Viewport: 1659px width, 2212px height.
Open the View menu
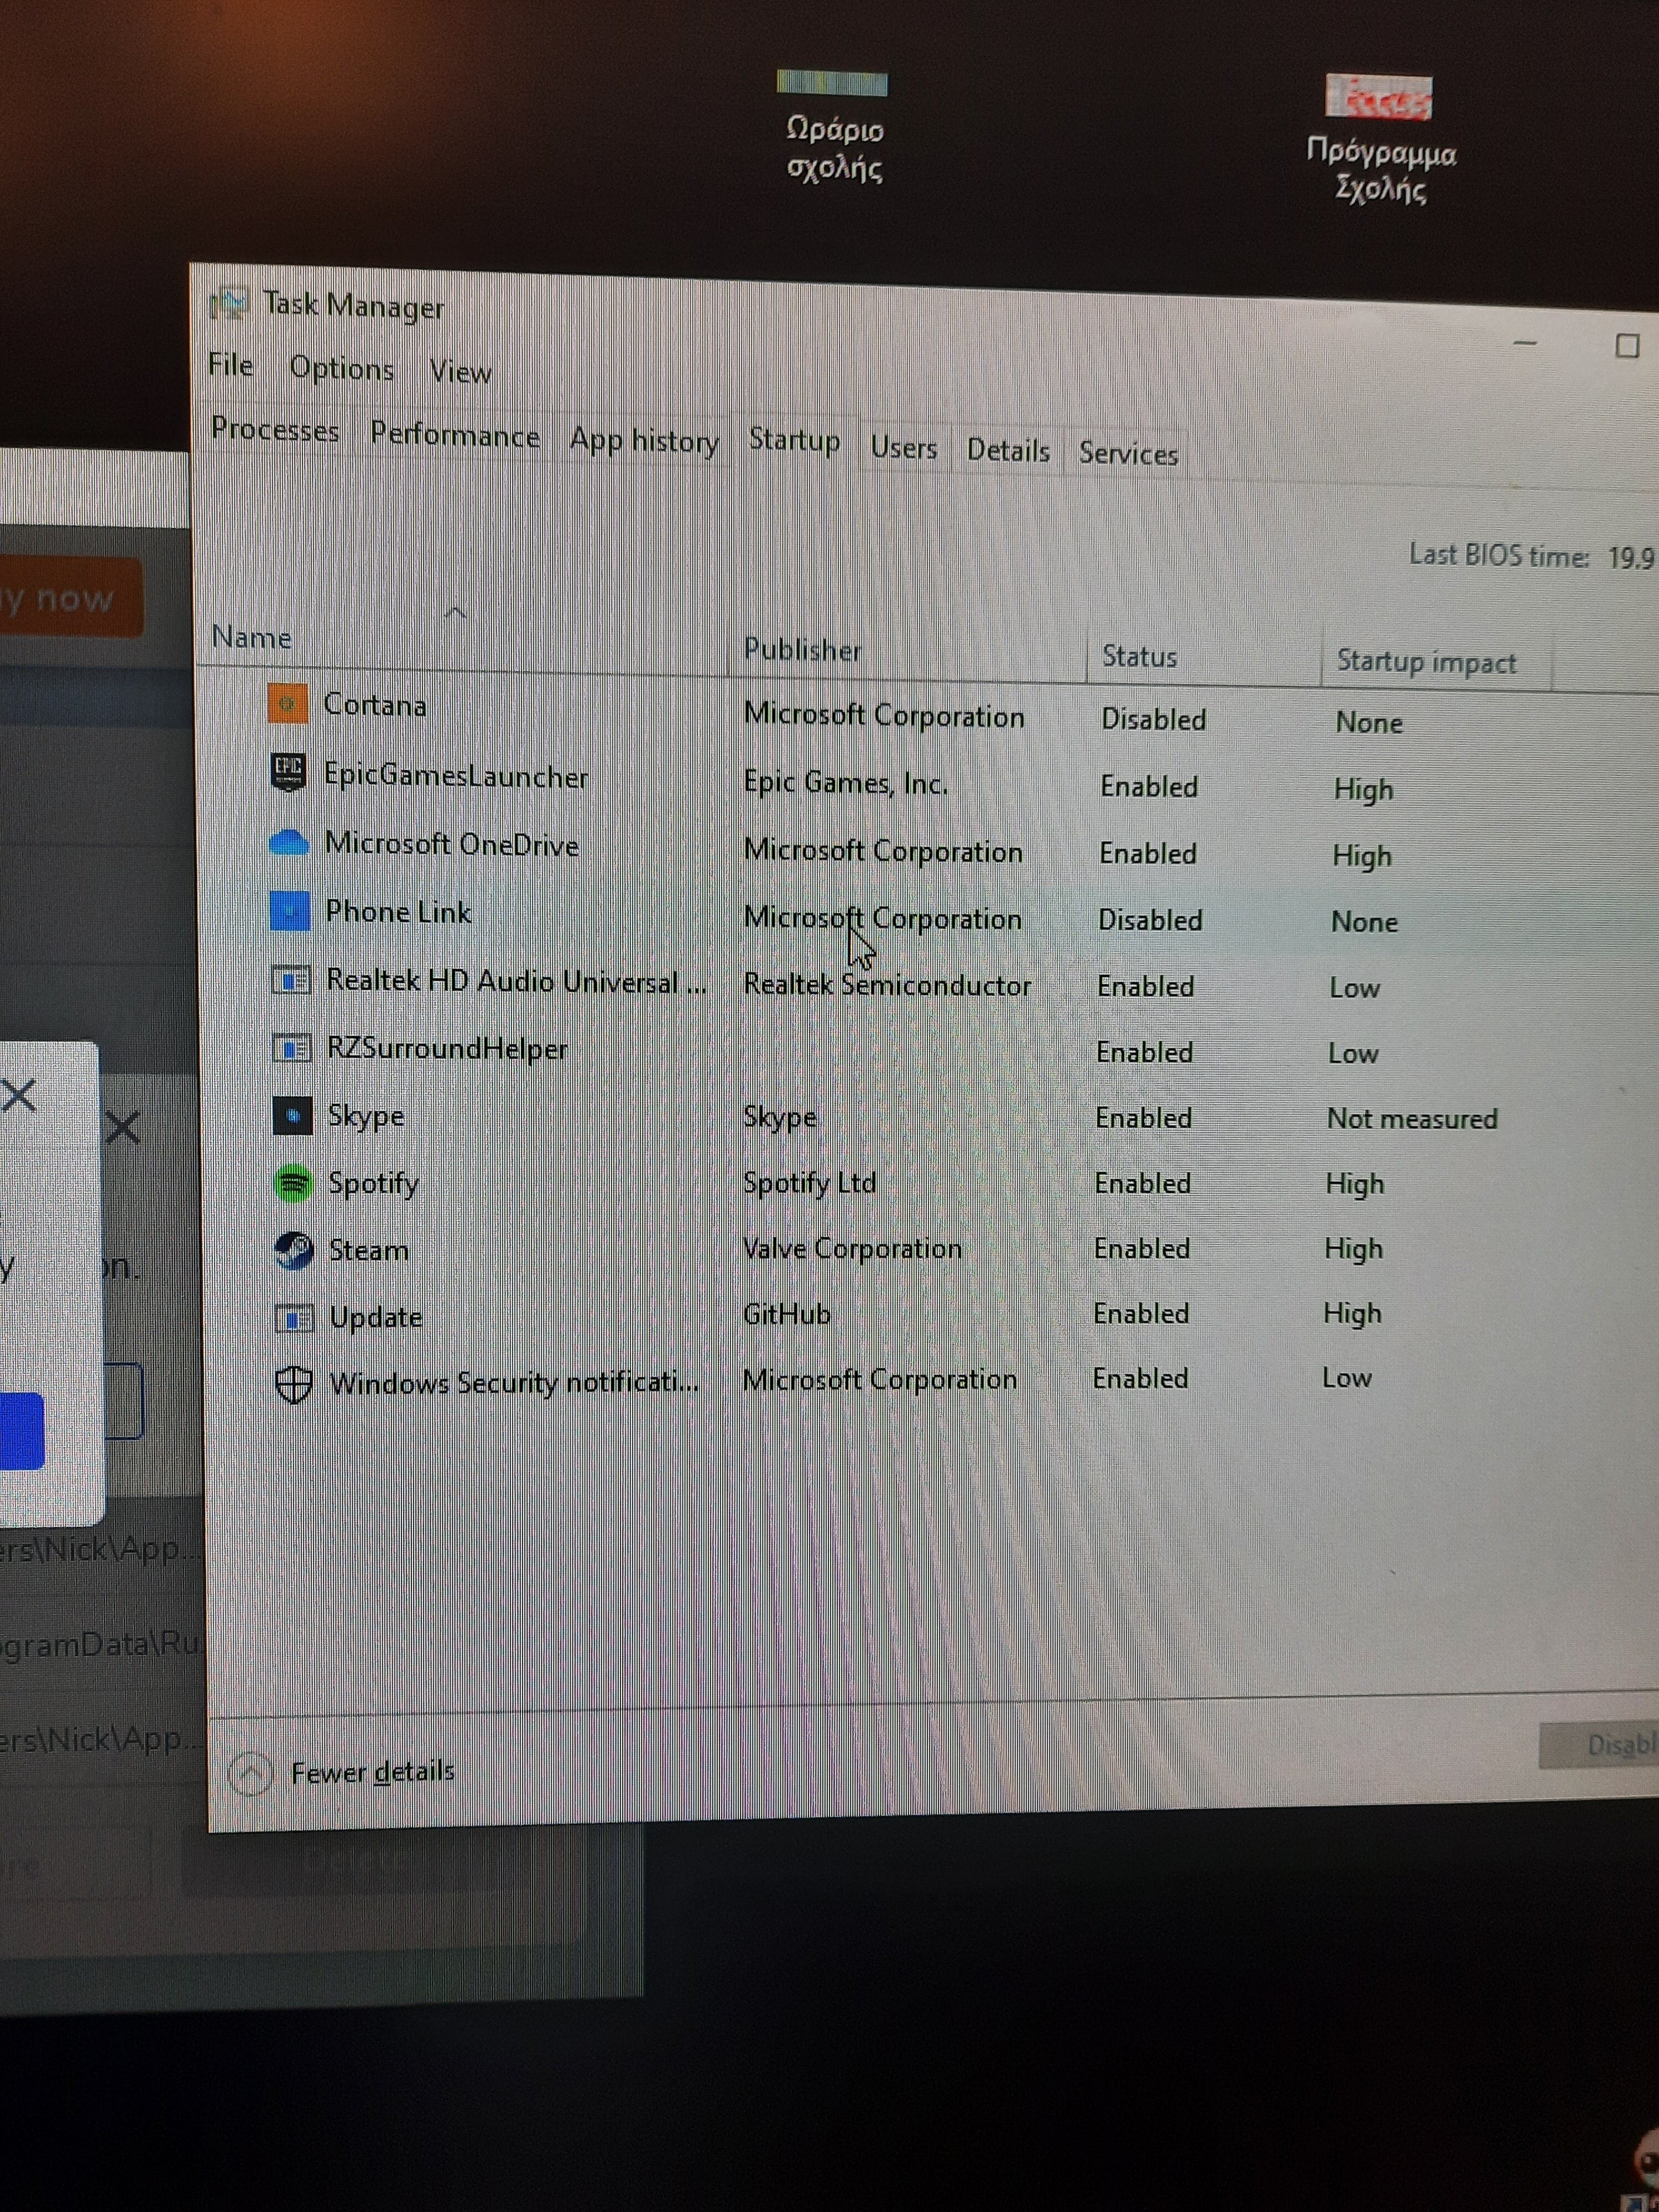click(460, 372)
